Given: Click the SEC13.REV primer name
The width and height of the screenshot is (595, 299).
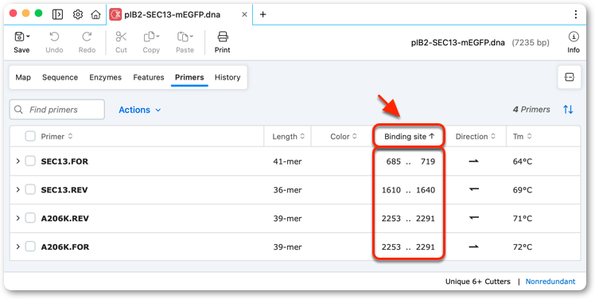Looking at the screenshot, I should pos(64,190).
